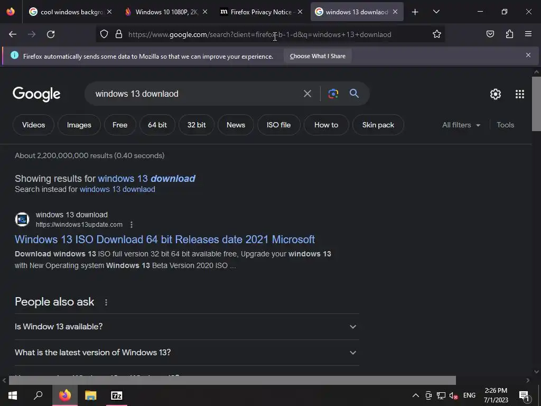Click the ENG language indicator
Viewport: 541px width, 406px height.
pyautogui.click(x=469, y=395)
